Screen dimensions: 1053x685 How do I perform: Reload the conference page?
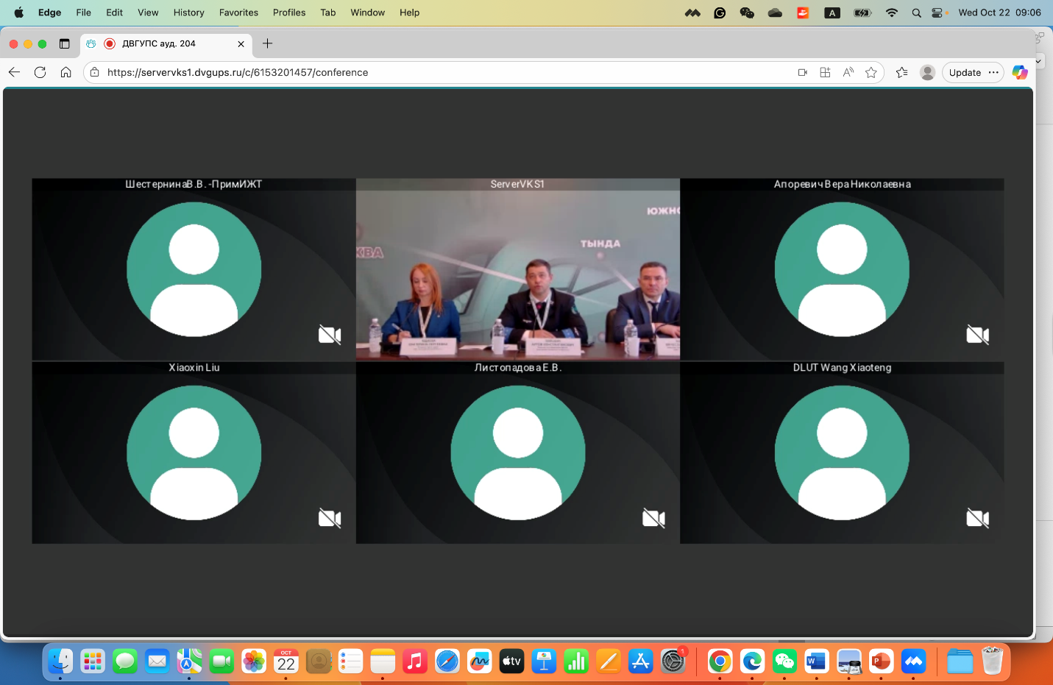(40, 72)
